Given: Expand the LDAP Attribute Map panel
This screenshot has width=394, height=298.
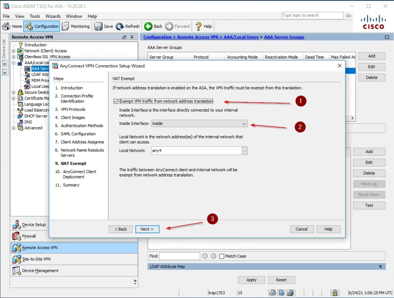Looking at the screenshot, I should click(380, 266).
